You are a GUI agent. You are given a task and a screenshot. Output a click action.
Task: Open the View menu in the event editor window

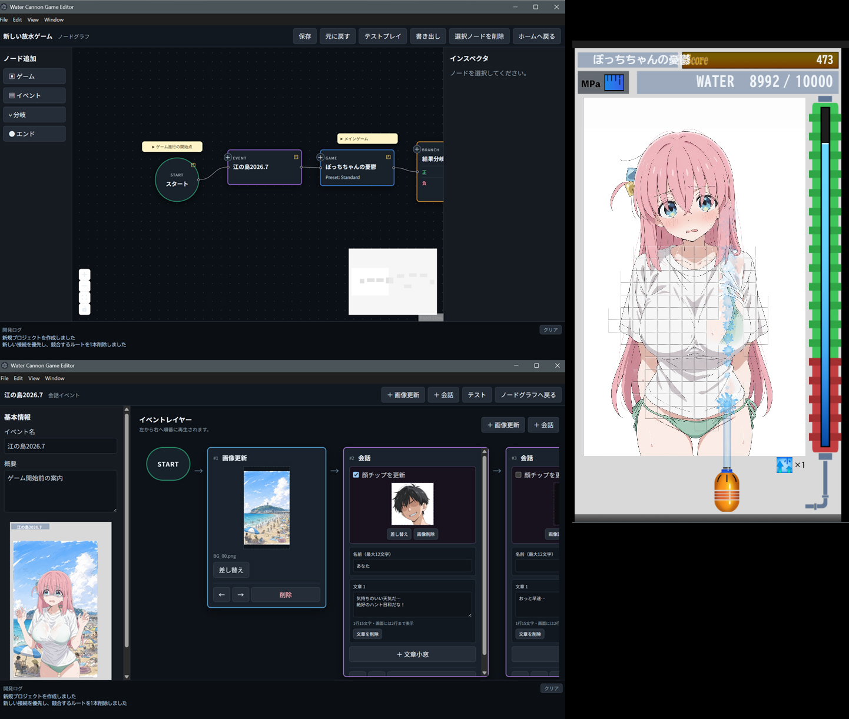(x=34, y=378)
